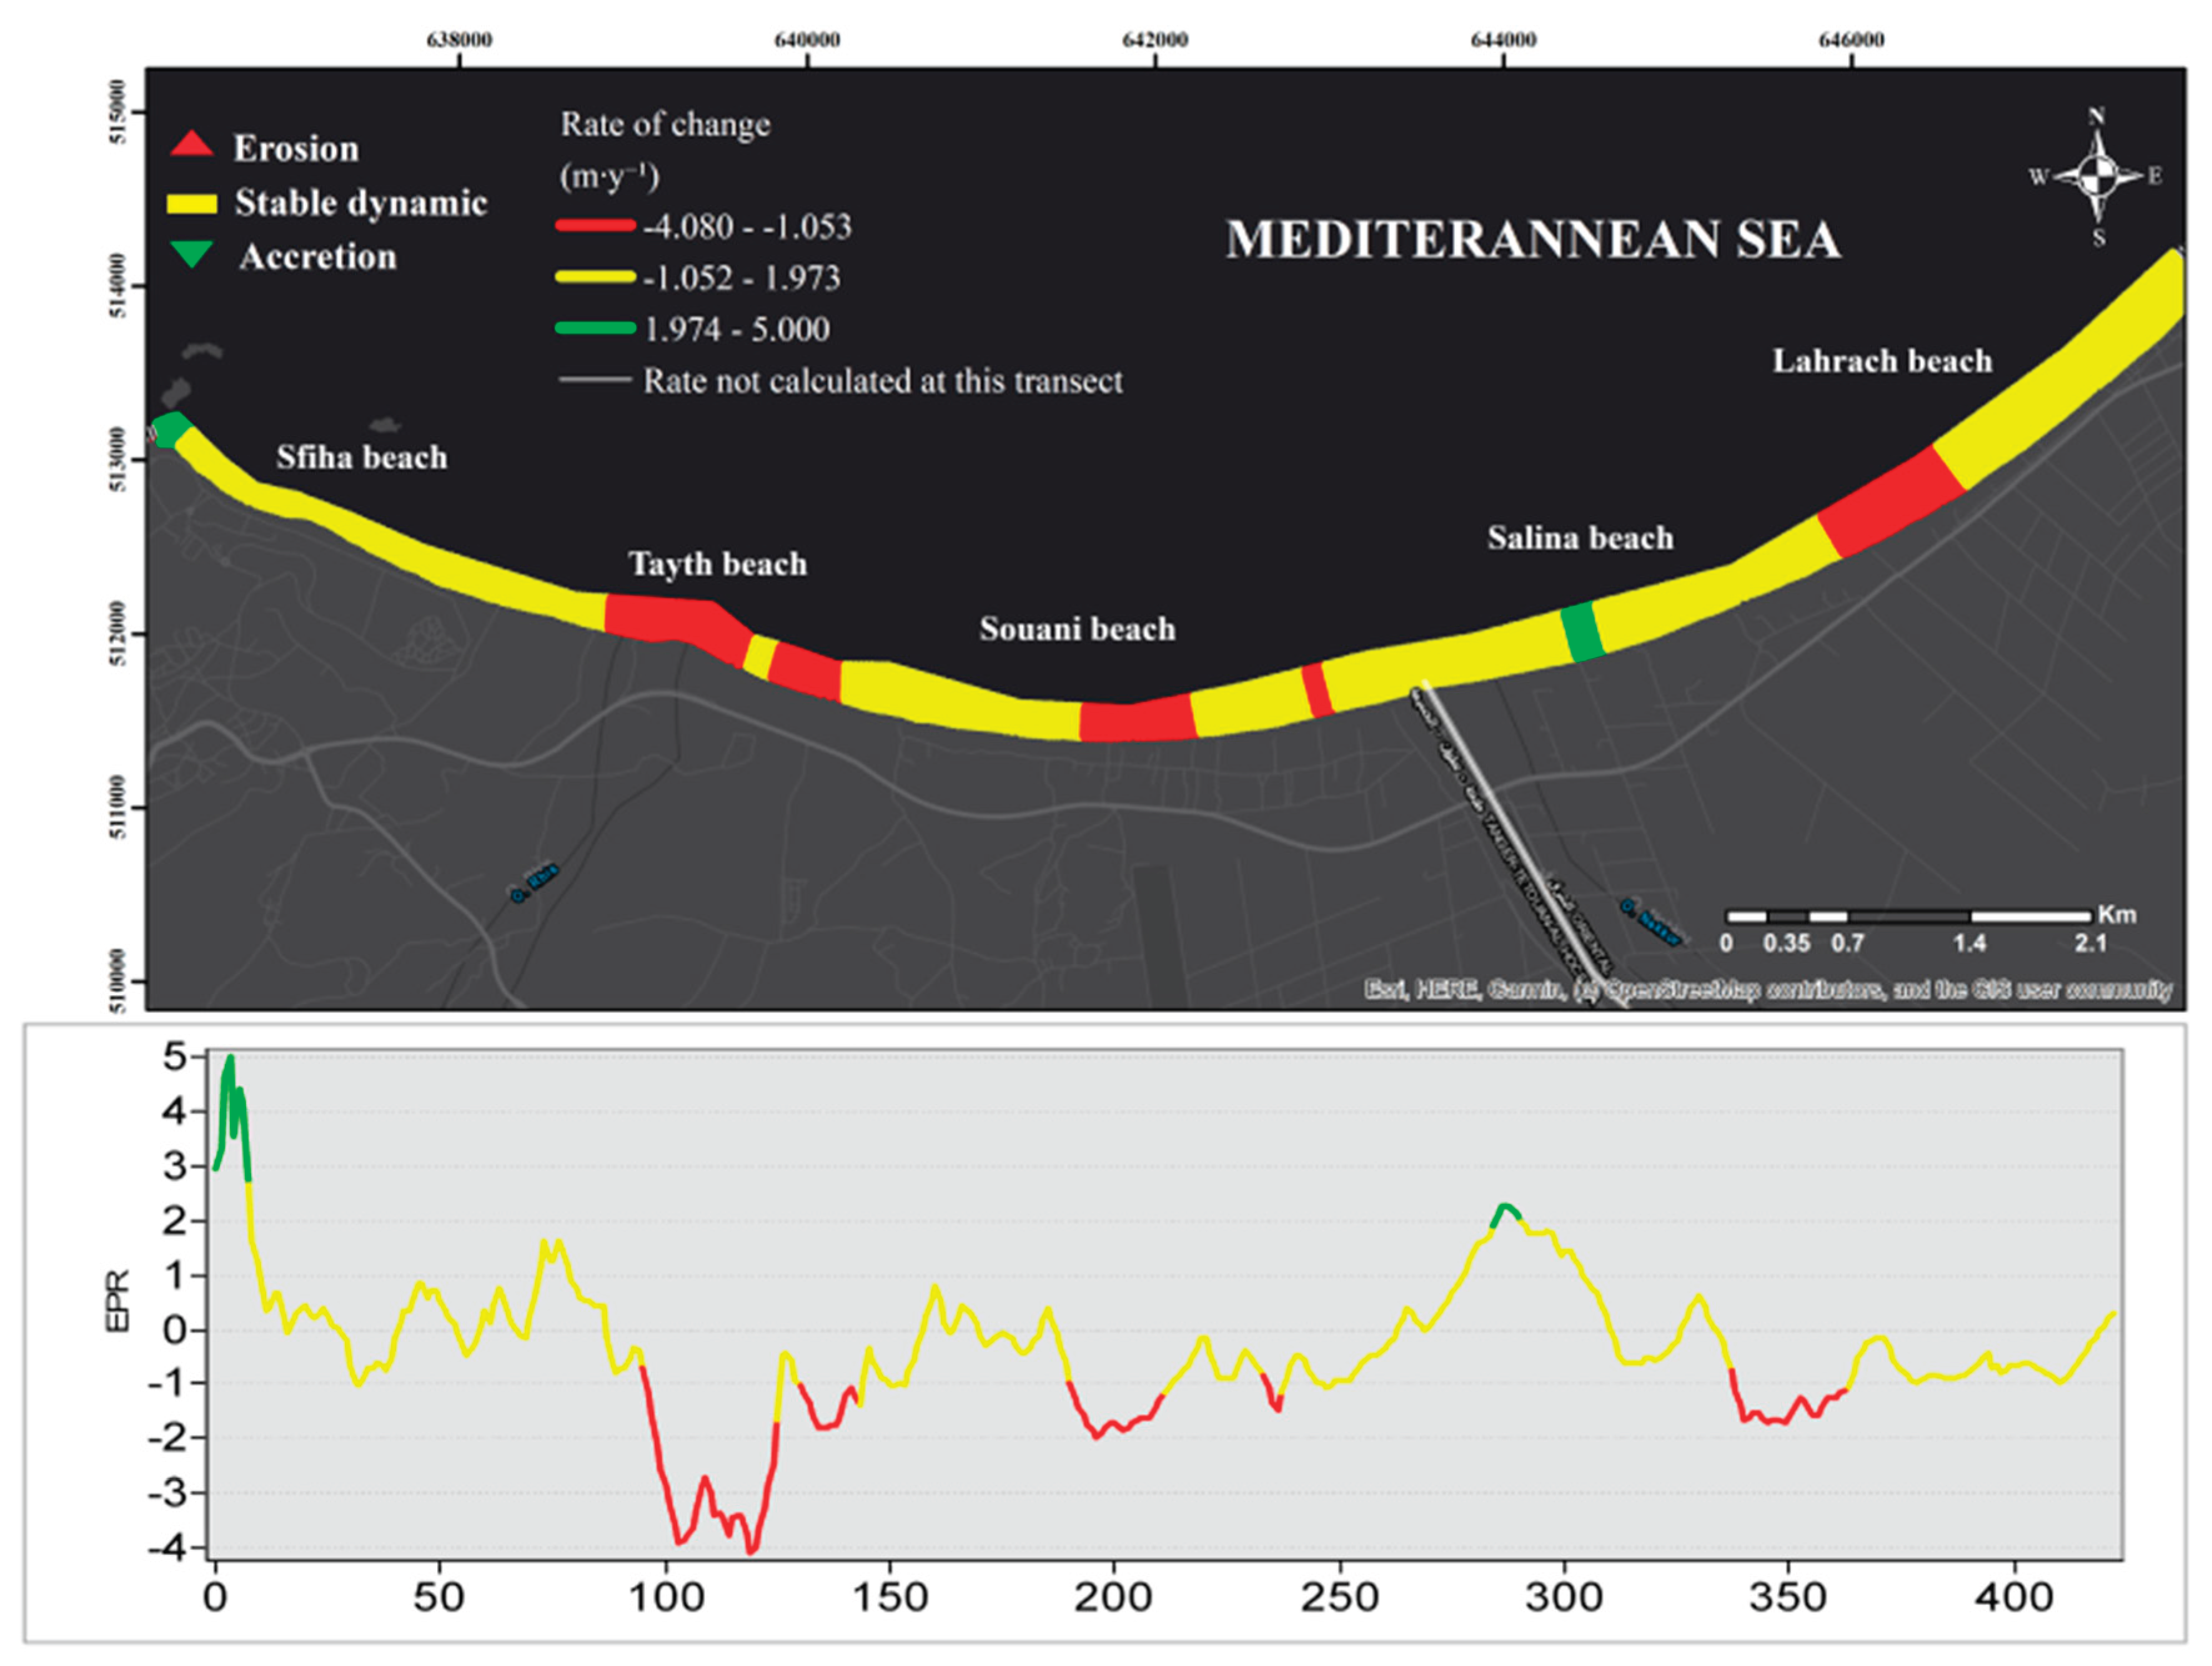Click the red Erosion triangle legend icon
This screenshot has height=1666, width=2212.
pyautogui.click(x=191, y=145)
